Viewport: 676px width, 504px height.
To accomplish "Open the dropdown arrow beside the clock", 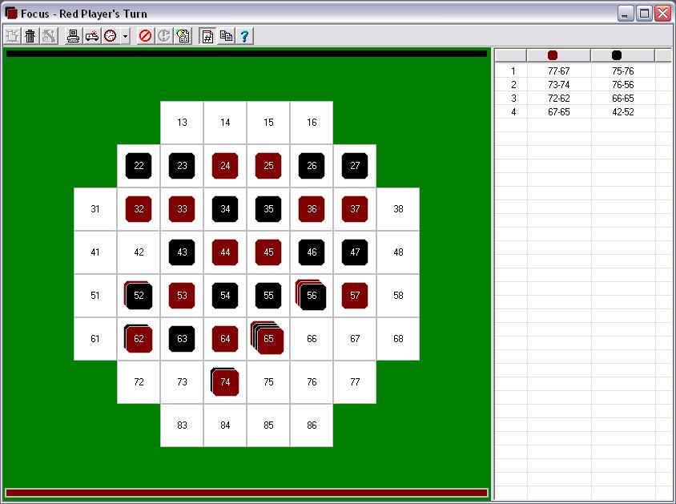I will (126, 36).
